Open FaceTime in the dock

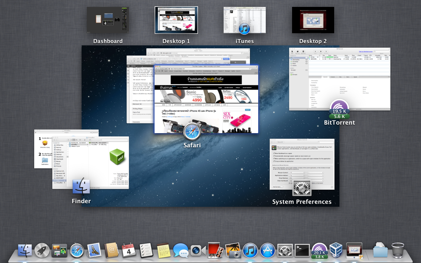point(198,251)
